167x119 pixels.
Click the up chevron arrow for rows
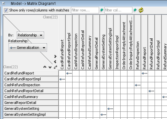[x=45, y=67]
